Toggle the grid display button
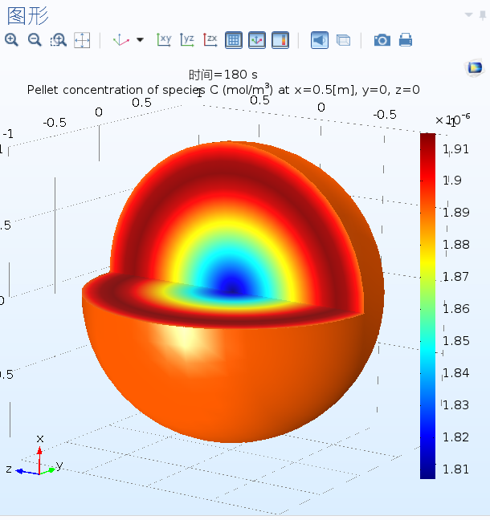 234,40
